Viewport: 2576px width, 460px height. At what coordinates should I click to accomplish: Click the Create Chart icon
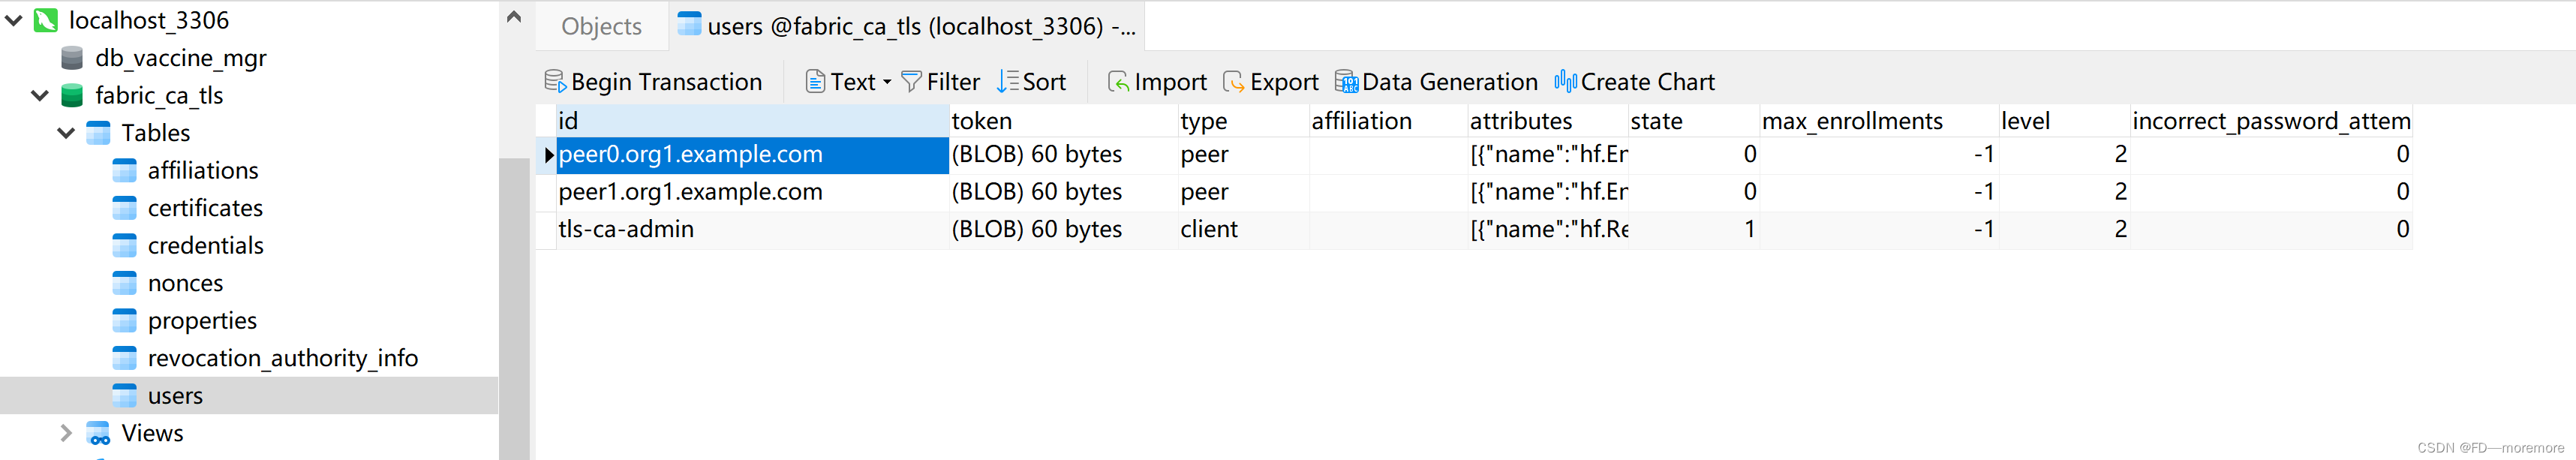pos(1565,81)
